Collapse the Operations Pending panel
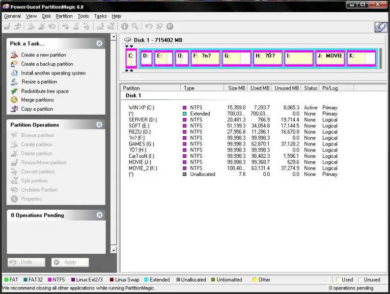This screenshot has width=390, height=294. click(x=100, y=215)
